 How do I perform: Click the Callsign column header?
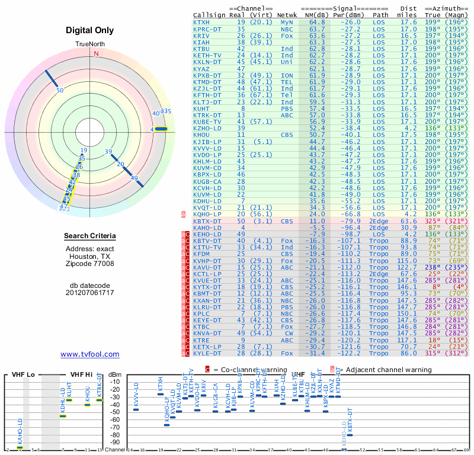(209, 15)
